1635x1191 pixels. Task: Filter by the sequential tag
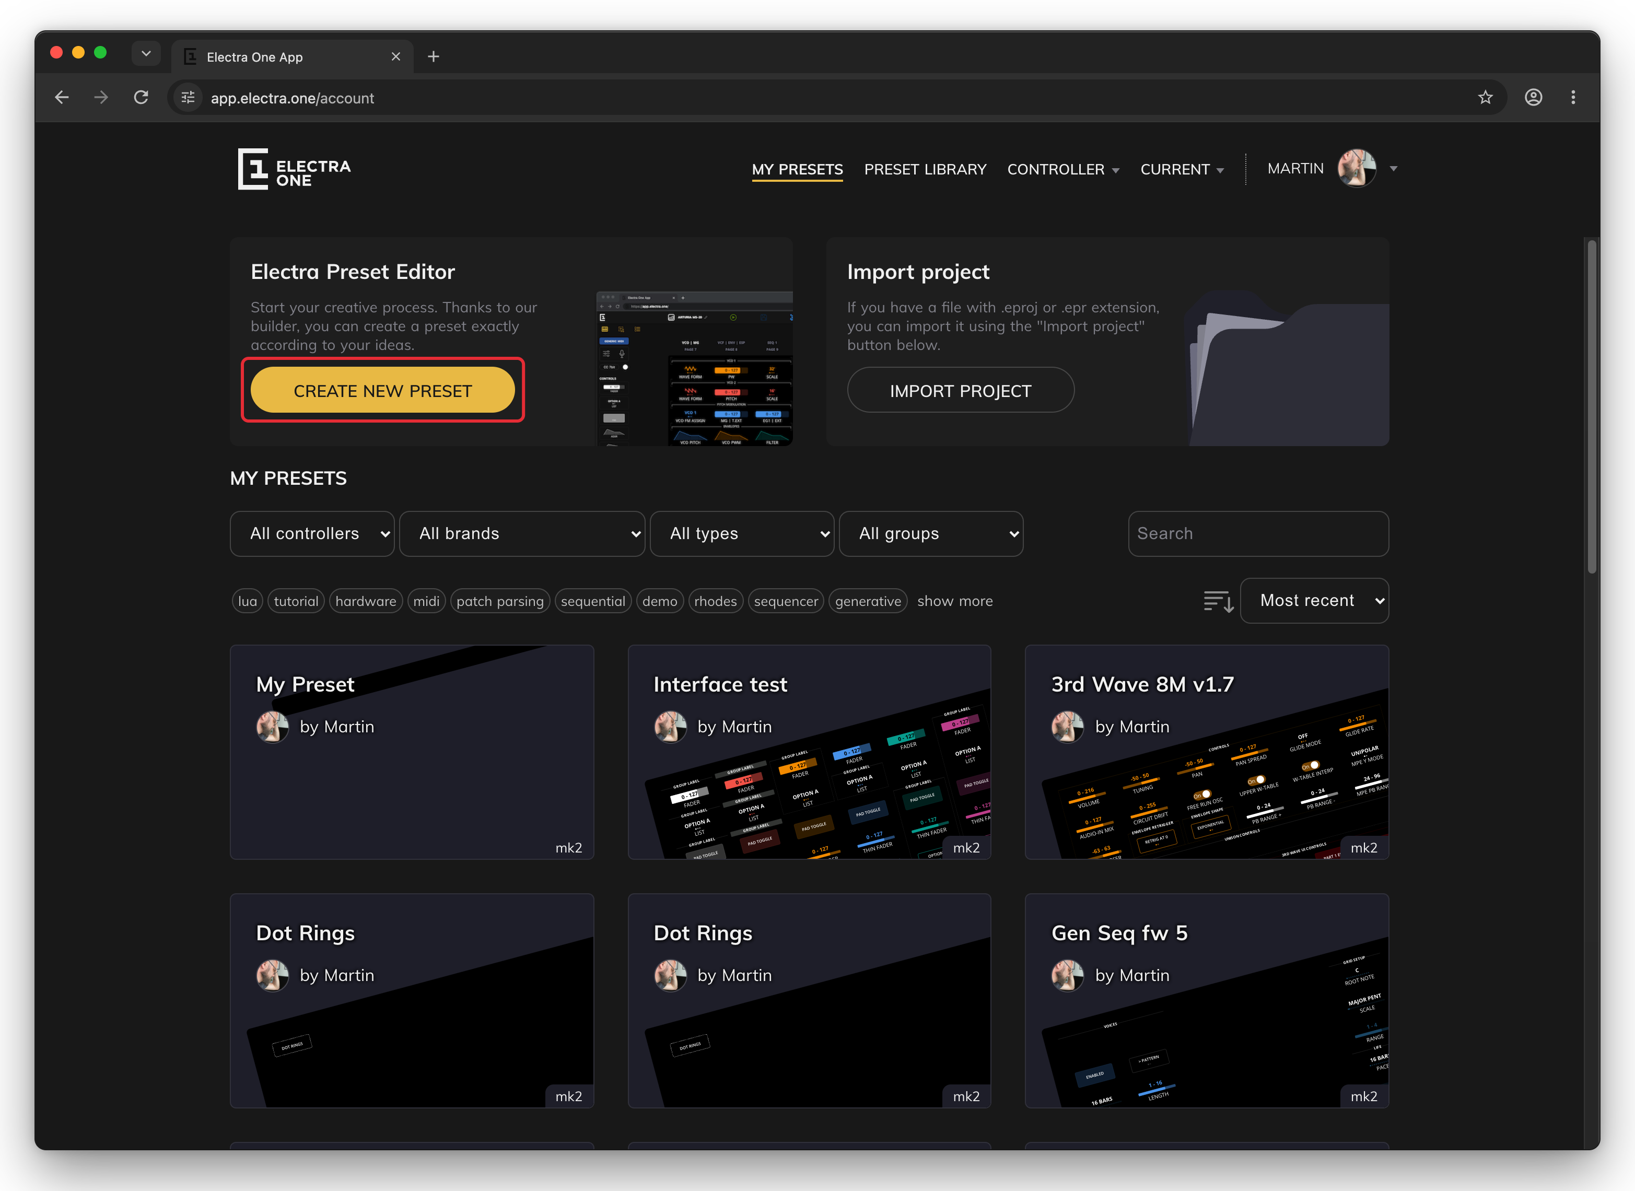coord(592,601)
